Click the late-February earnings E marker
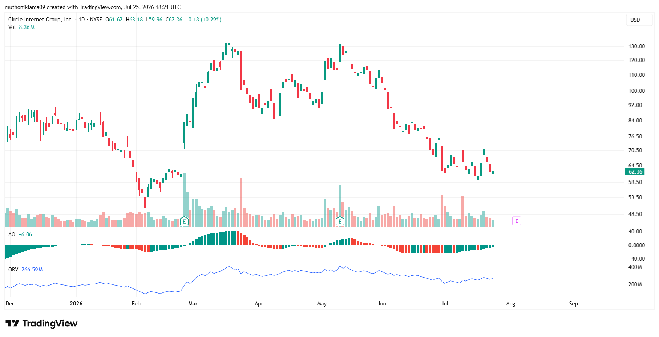 point(184,221)
